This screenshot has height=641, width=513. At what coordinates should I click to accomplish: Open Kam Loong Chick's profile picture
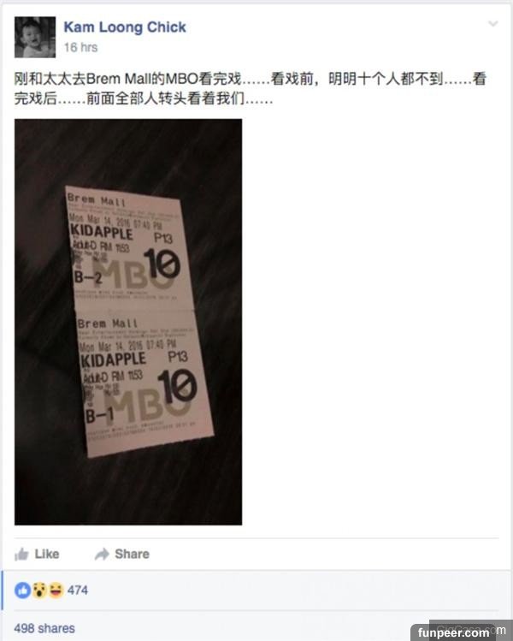tap(35, 37)
